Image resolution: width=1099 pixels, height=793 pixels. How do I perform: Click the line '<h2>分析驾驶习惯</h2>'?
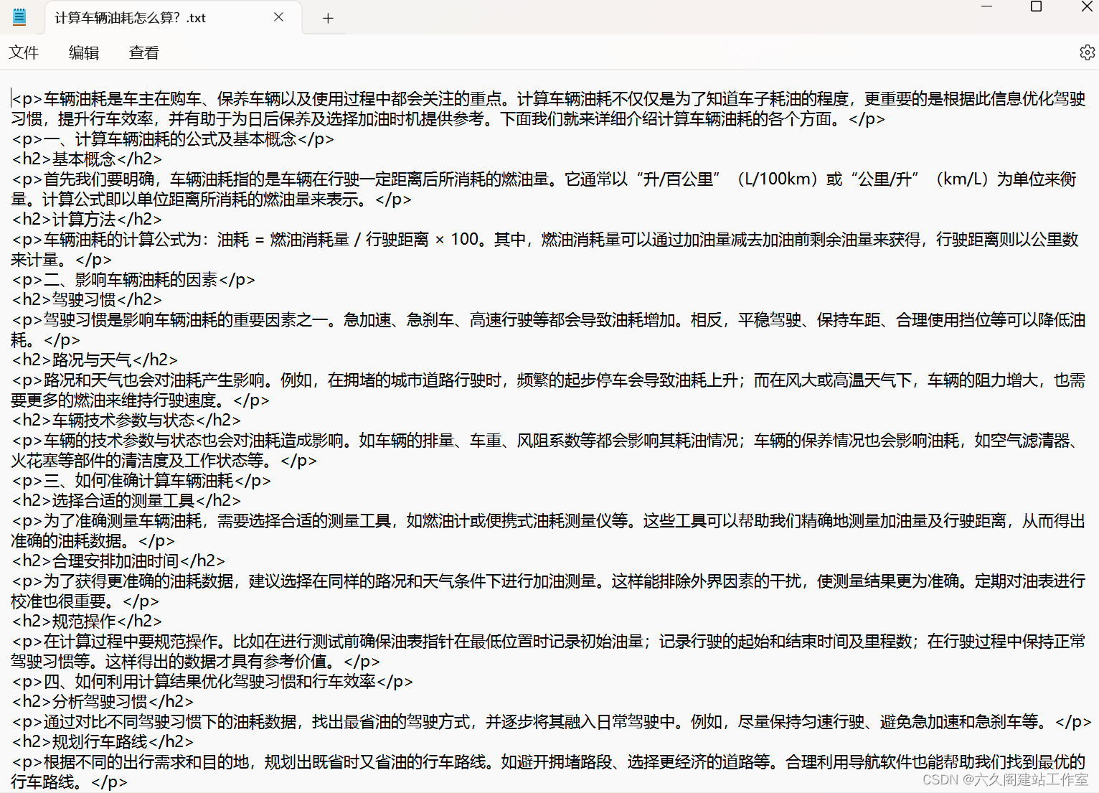(x=103, y=702)
